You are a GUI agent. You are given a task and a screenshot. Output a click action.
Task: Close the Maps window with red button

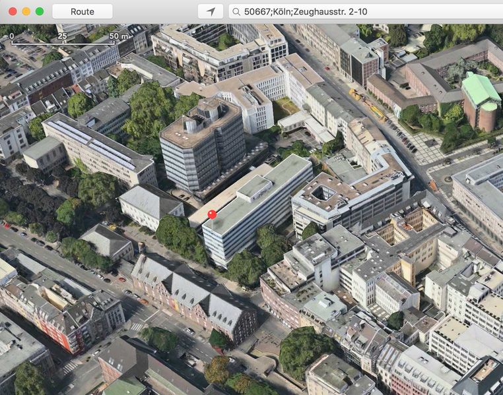click(13, 11)
